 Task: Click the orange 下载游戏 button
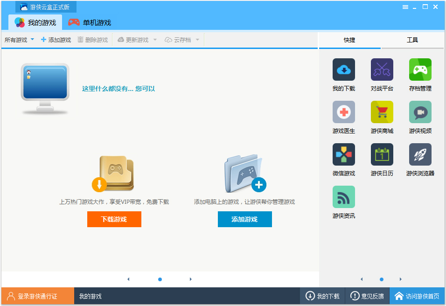[x=114, y=219]
